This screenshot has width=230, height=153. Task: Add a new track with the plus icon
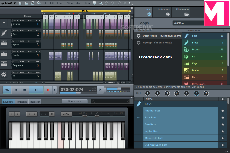pyautogui.click(x=4, y=23)
